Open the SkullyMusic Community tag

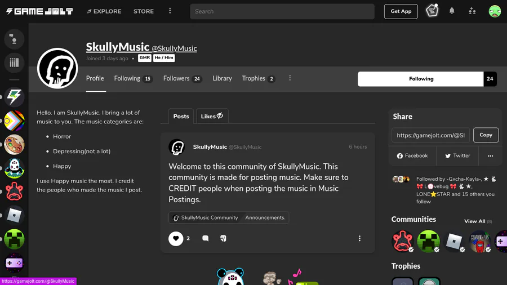coord(206,218)
